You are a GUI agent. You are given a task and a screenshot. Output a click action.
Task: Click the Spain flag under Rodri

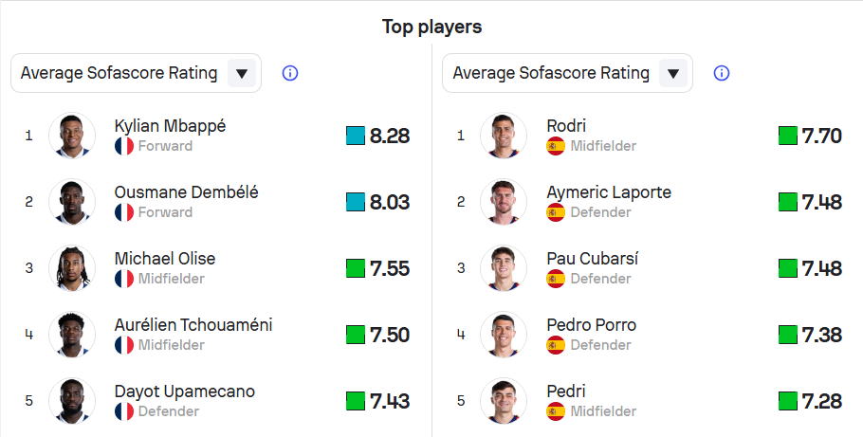tap(556, 146)
